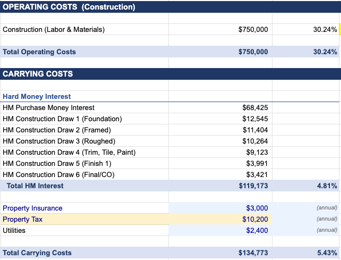341x260 pixels.
Task: Select the Property Insurance $3,000 input cell
Action: click(x=220, y=208)
